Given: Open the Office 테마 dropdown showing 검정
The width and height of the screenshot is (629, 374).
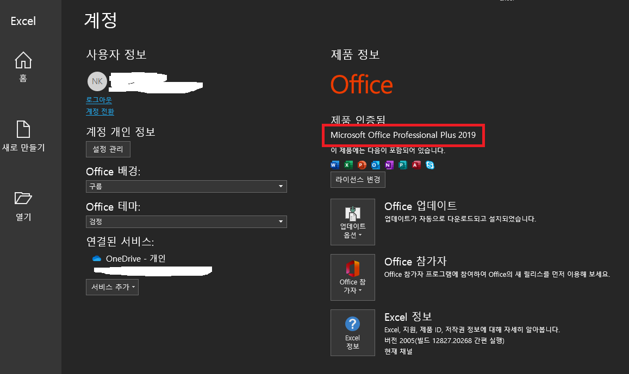Looking at the screenshot, I should coord(186,221).
